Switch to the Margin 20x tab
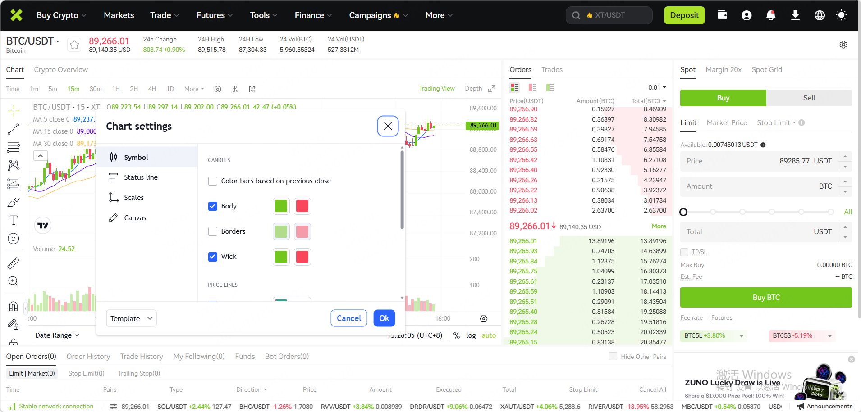This screenshot has height=412, width=861. (x=723, y=70)
